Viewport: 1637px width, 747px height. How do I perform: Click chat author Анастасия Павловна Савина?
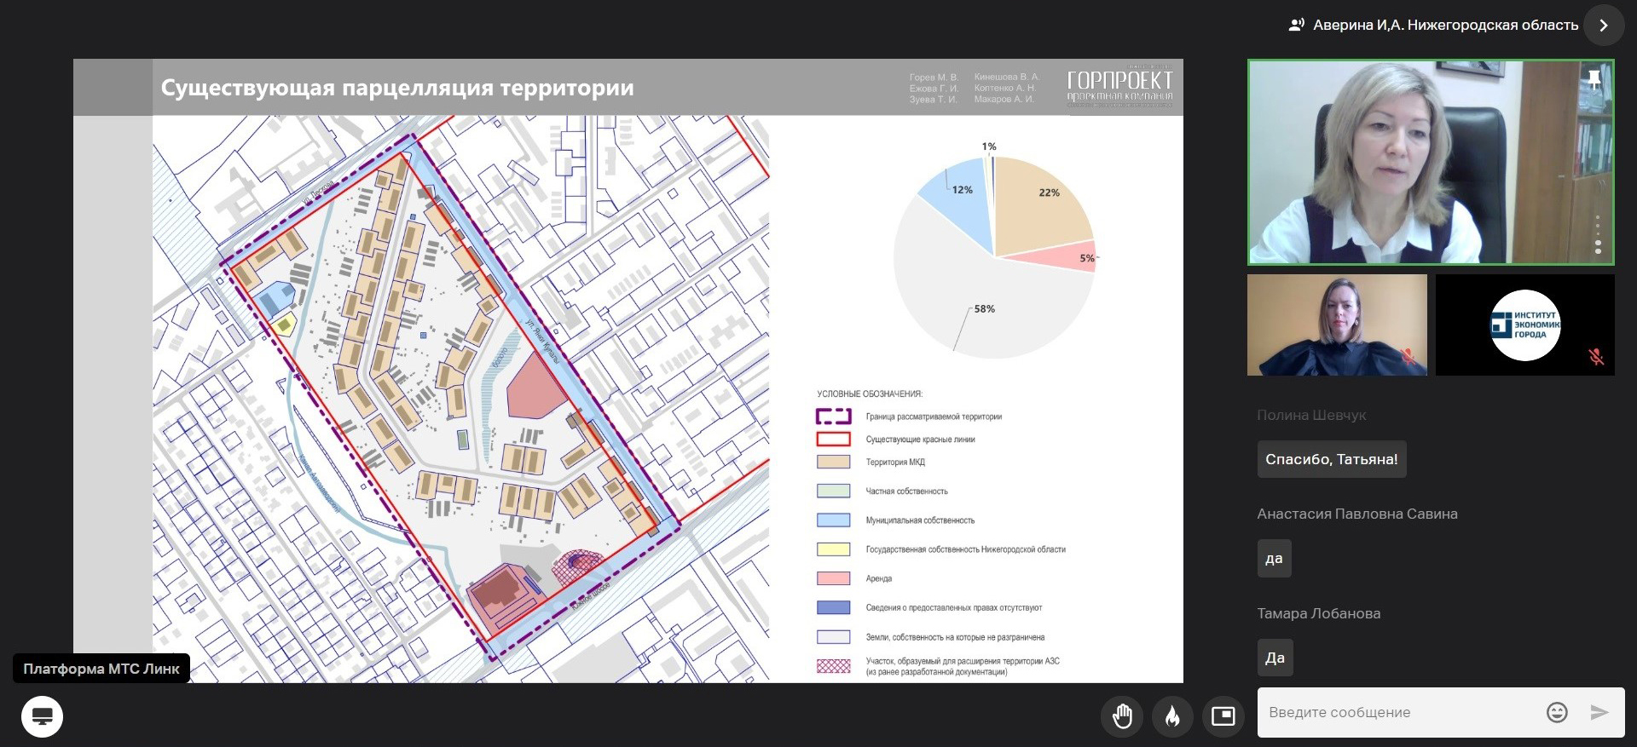[x=1357, y=514]
